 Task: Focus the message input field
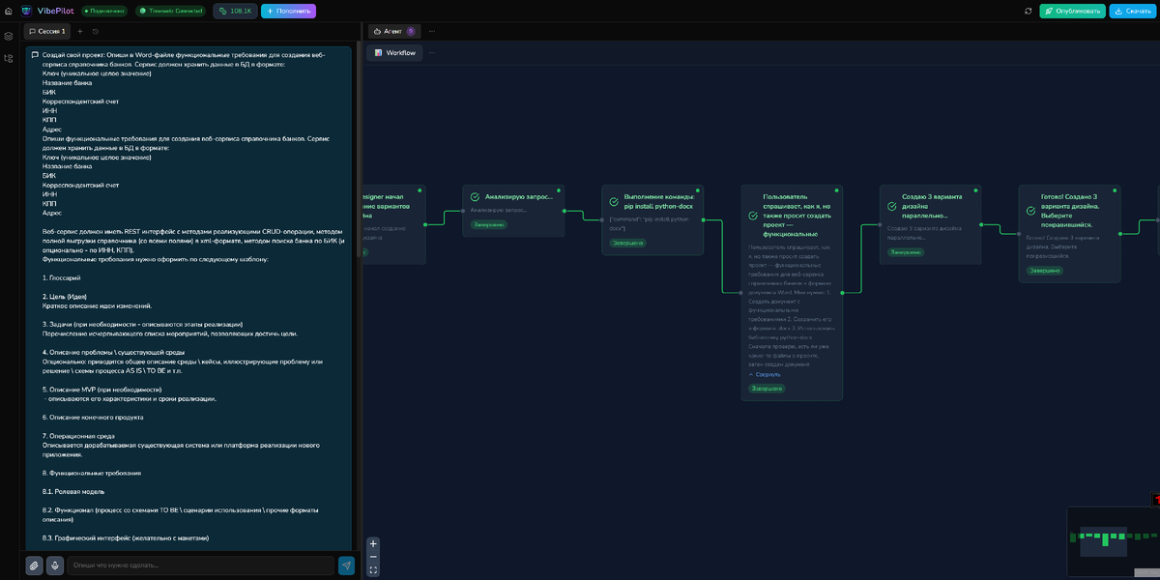201,565
